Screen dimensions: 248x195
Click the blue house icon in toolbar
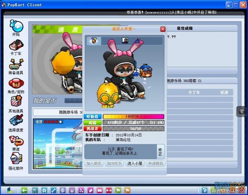tap(44, 190)
